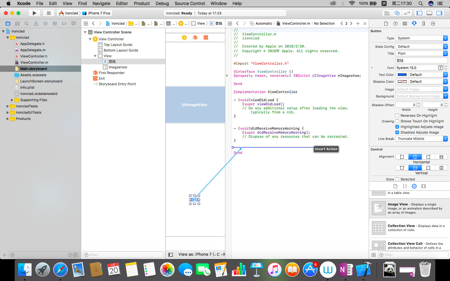
Task: Click the Shadow Color swatch
Action: pos(402,81)
